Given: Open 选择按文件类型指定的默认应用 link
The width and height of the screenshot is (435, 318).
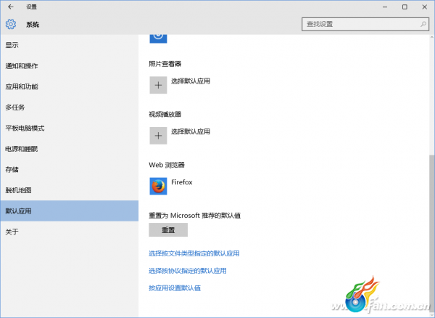Looking at the screenshot, I should [x=194, y=253].
